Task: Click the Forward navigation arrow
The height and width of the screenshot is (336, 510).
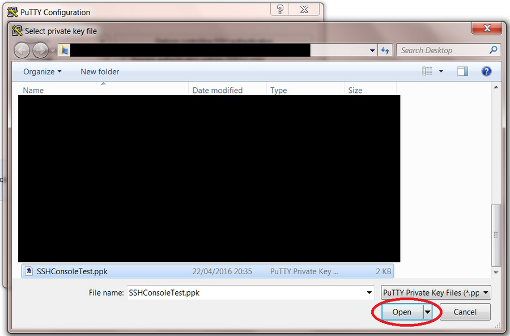Action: 40,50
